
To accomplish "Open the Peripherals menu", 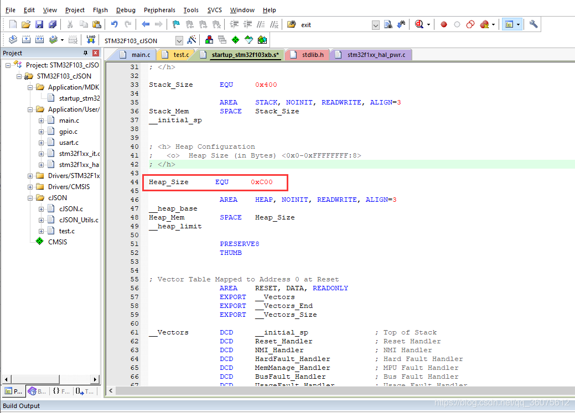I will tap(159, 9).
